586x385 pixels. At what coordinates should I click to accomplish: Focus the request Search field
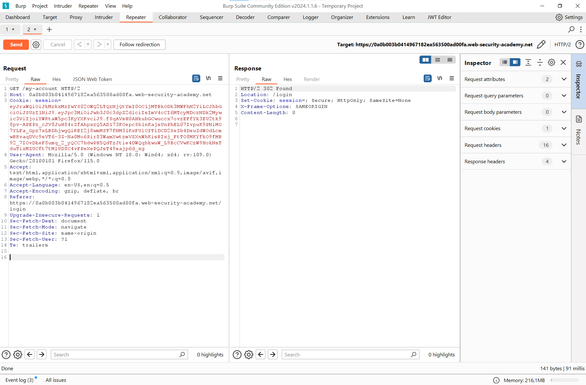click(119, 354)
